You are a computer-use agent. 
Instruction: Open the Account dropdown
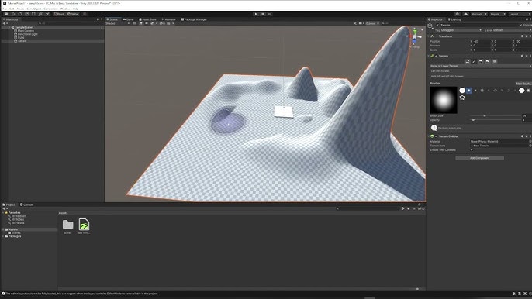click(479, 14)
